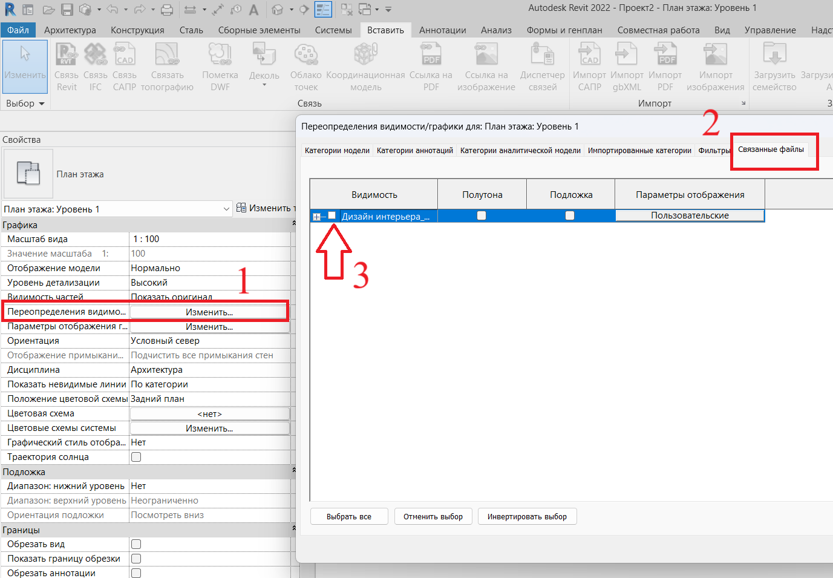Click the Импорт САПР icon
This screenshot has width=833, height=578.
click(589, 54)
